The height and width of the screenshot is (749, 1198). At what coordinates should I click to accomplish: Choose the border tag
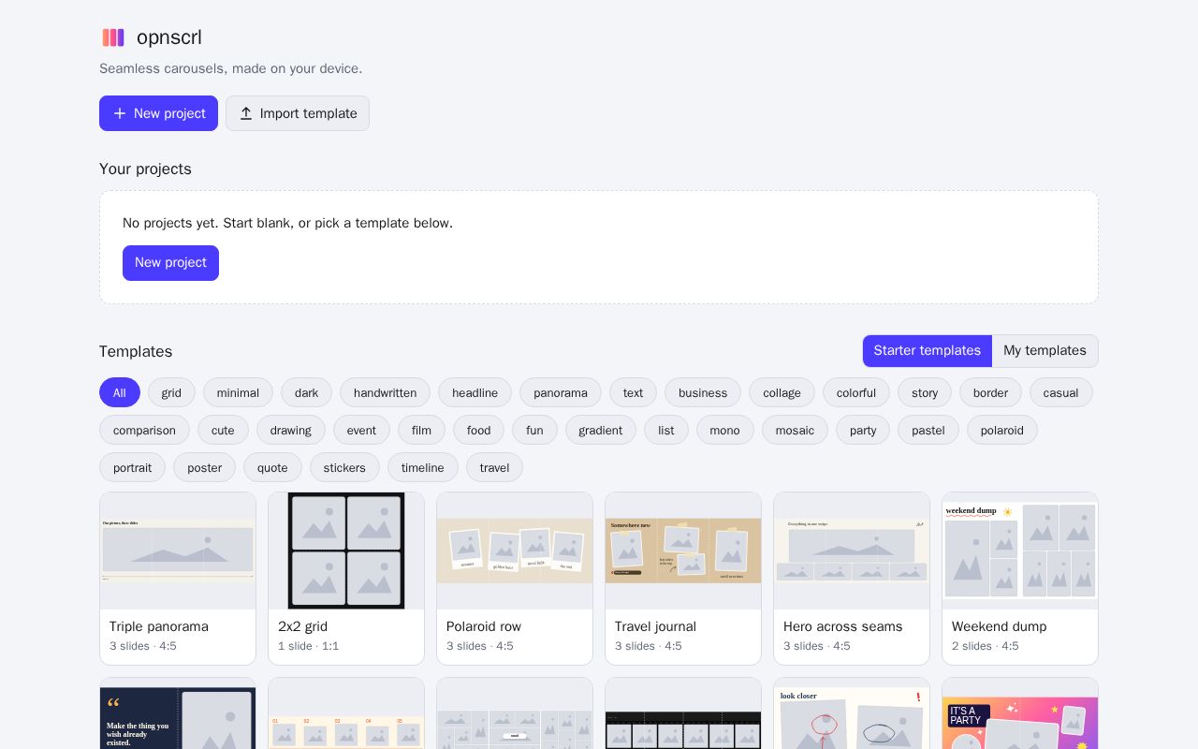click(x=990, y=392)
